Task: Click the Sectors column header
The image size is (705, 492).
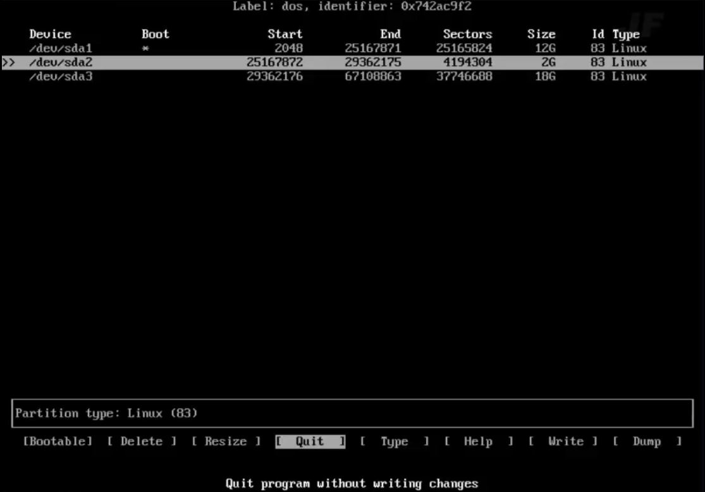Action: pos(467,34)
